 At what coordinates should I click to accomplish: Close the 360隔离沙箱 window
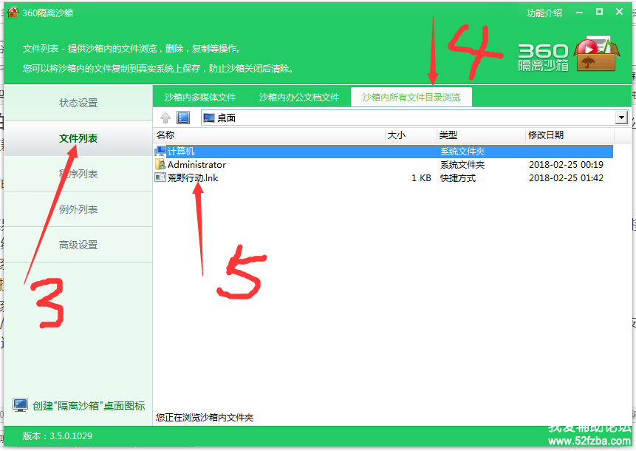619,12
